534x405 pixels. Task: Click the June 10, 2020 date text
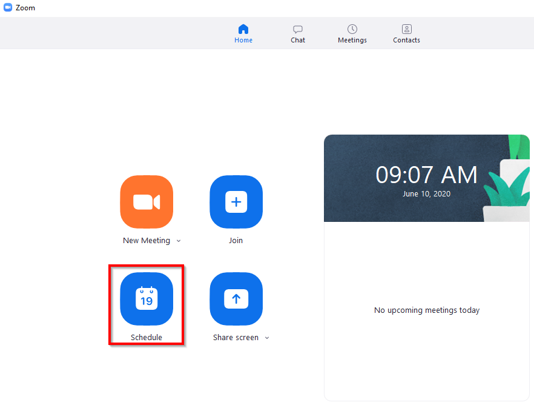426,193
